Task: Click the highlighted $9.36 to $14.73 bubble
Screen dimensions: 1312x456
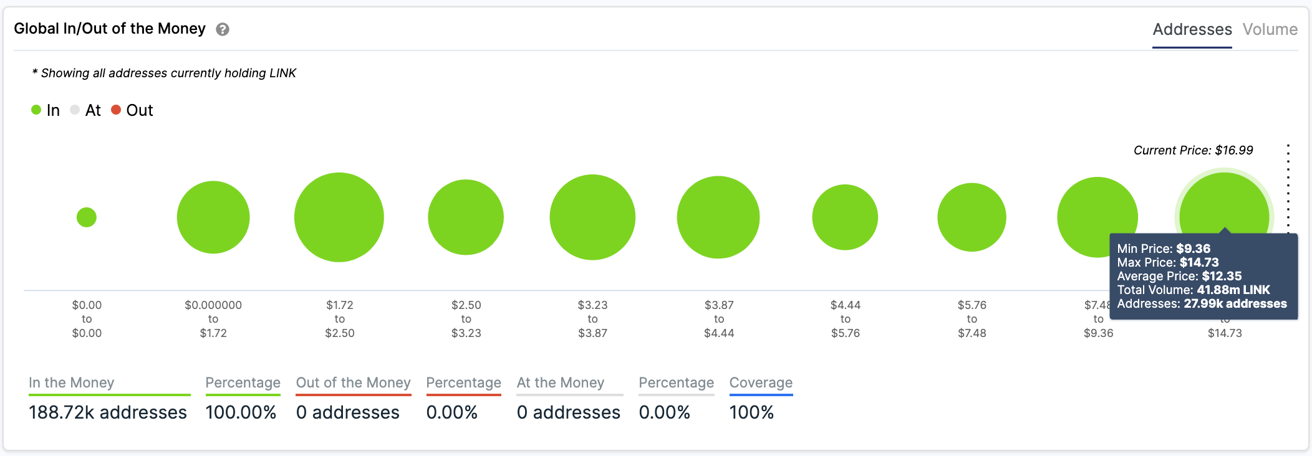Action: point(1224,202)
